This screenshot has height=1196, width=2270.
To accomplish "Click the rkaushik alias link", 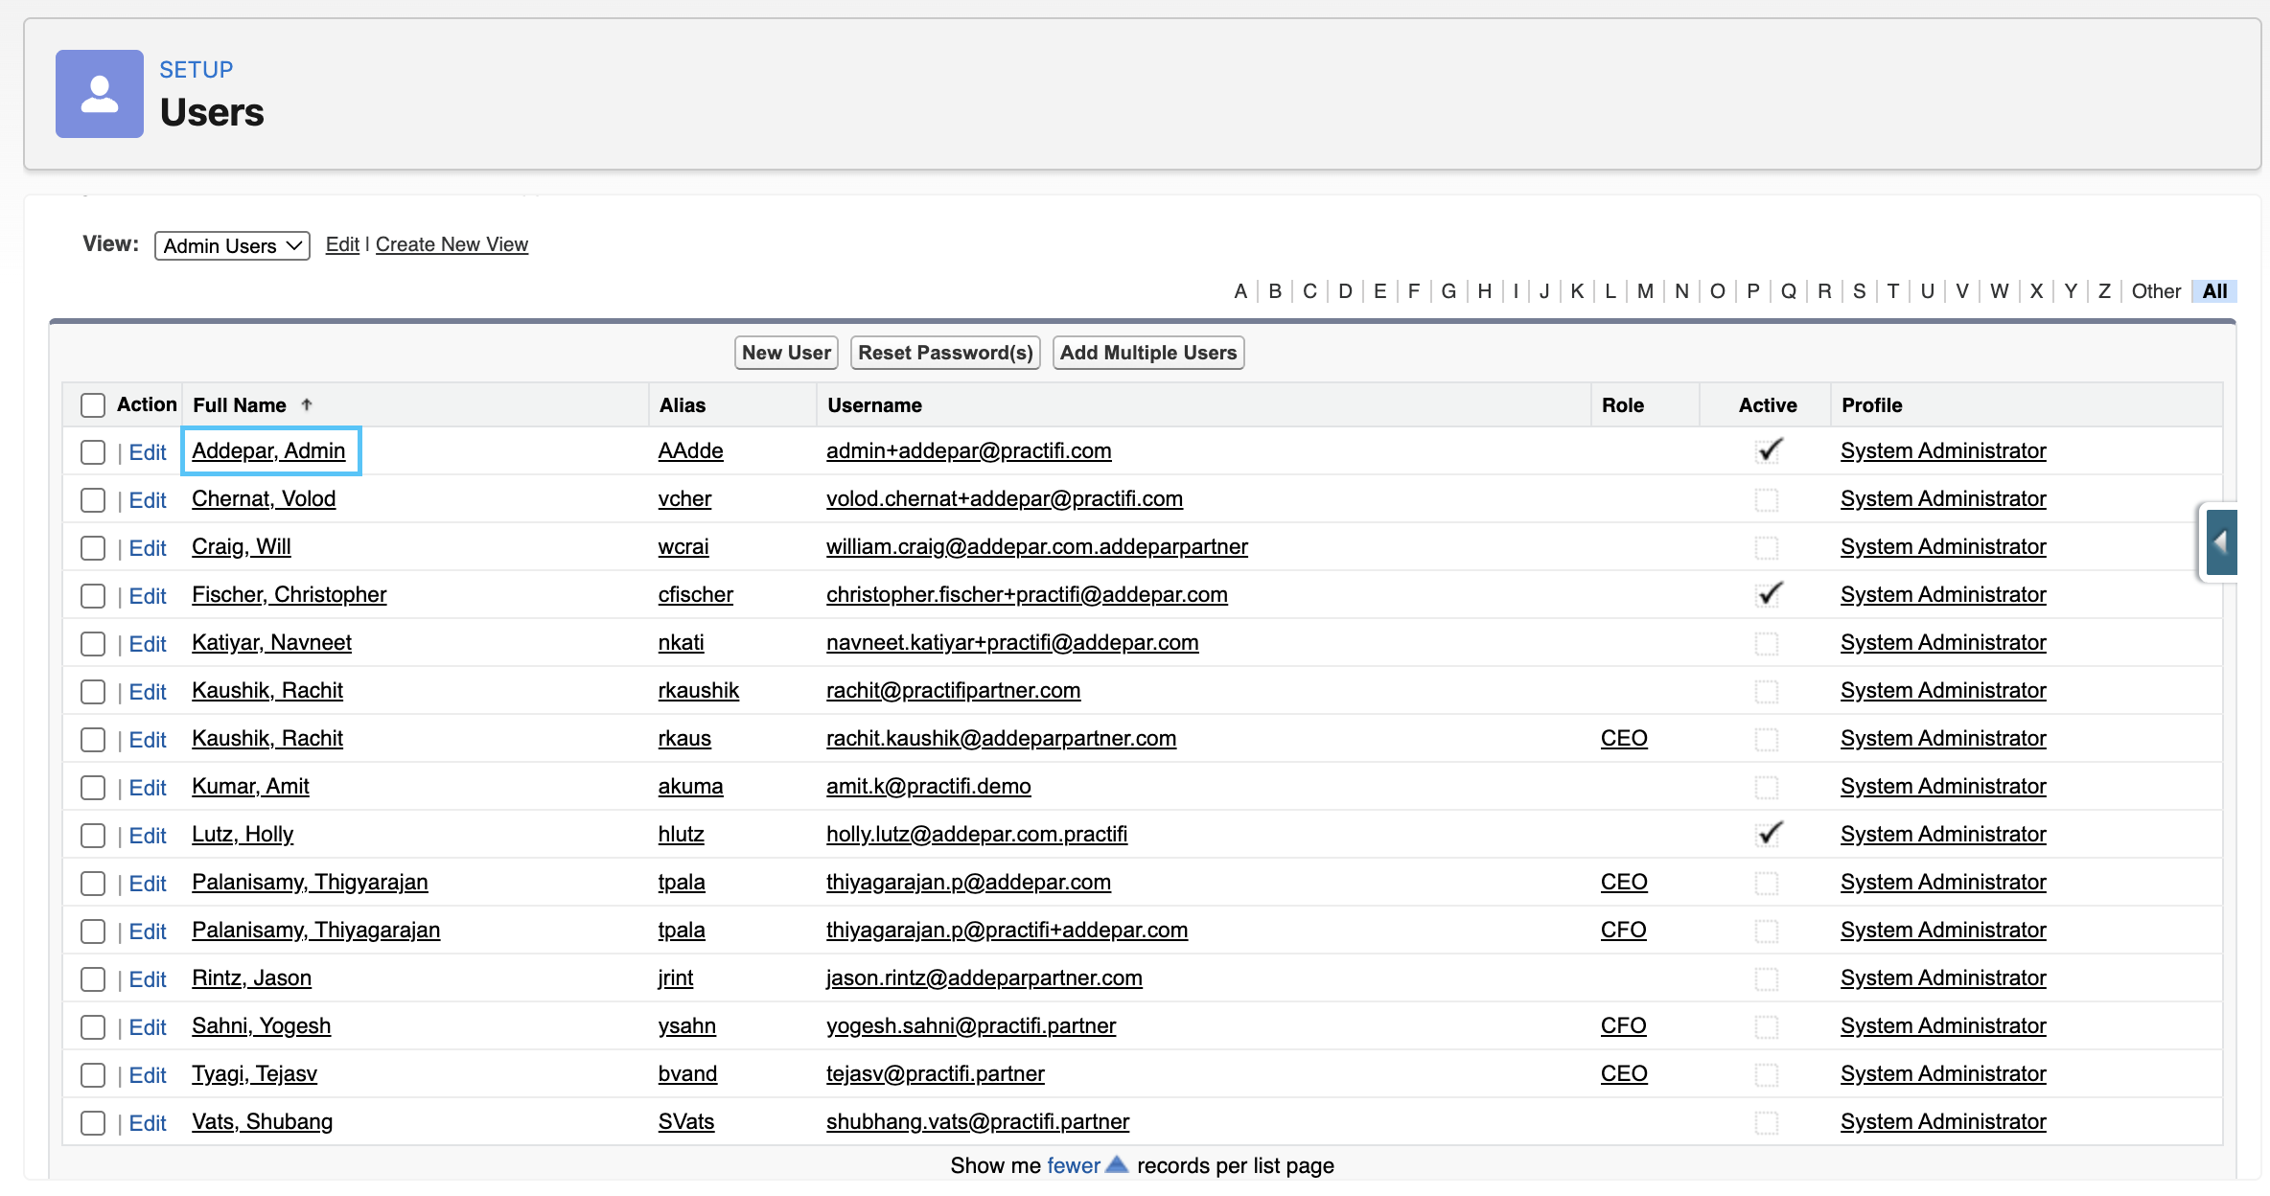I will [699, 690].
